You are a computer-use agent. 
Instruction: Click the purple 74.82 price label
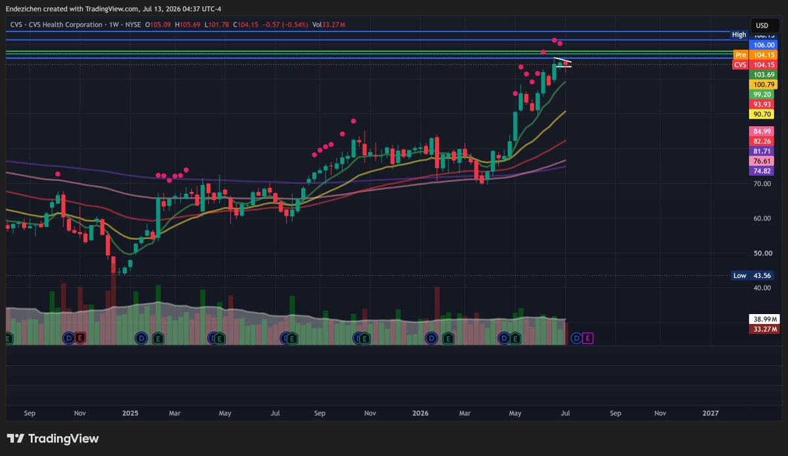(x=762, y=171)
